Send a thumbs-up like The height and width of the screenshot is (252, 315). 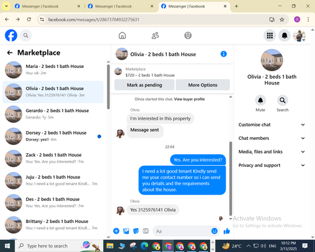(227, 231)
